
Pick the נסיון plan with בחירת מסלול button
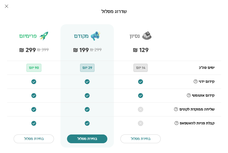tap(141, 139)
